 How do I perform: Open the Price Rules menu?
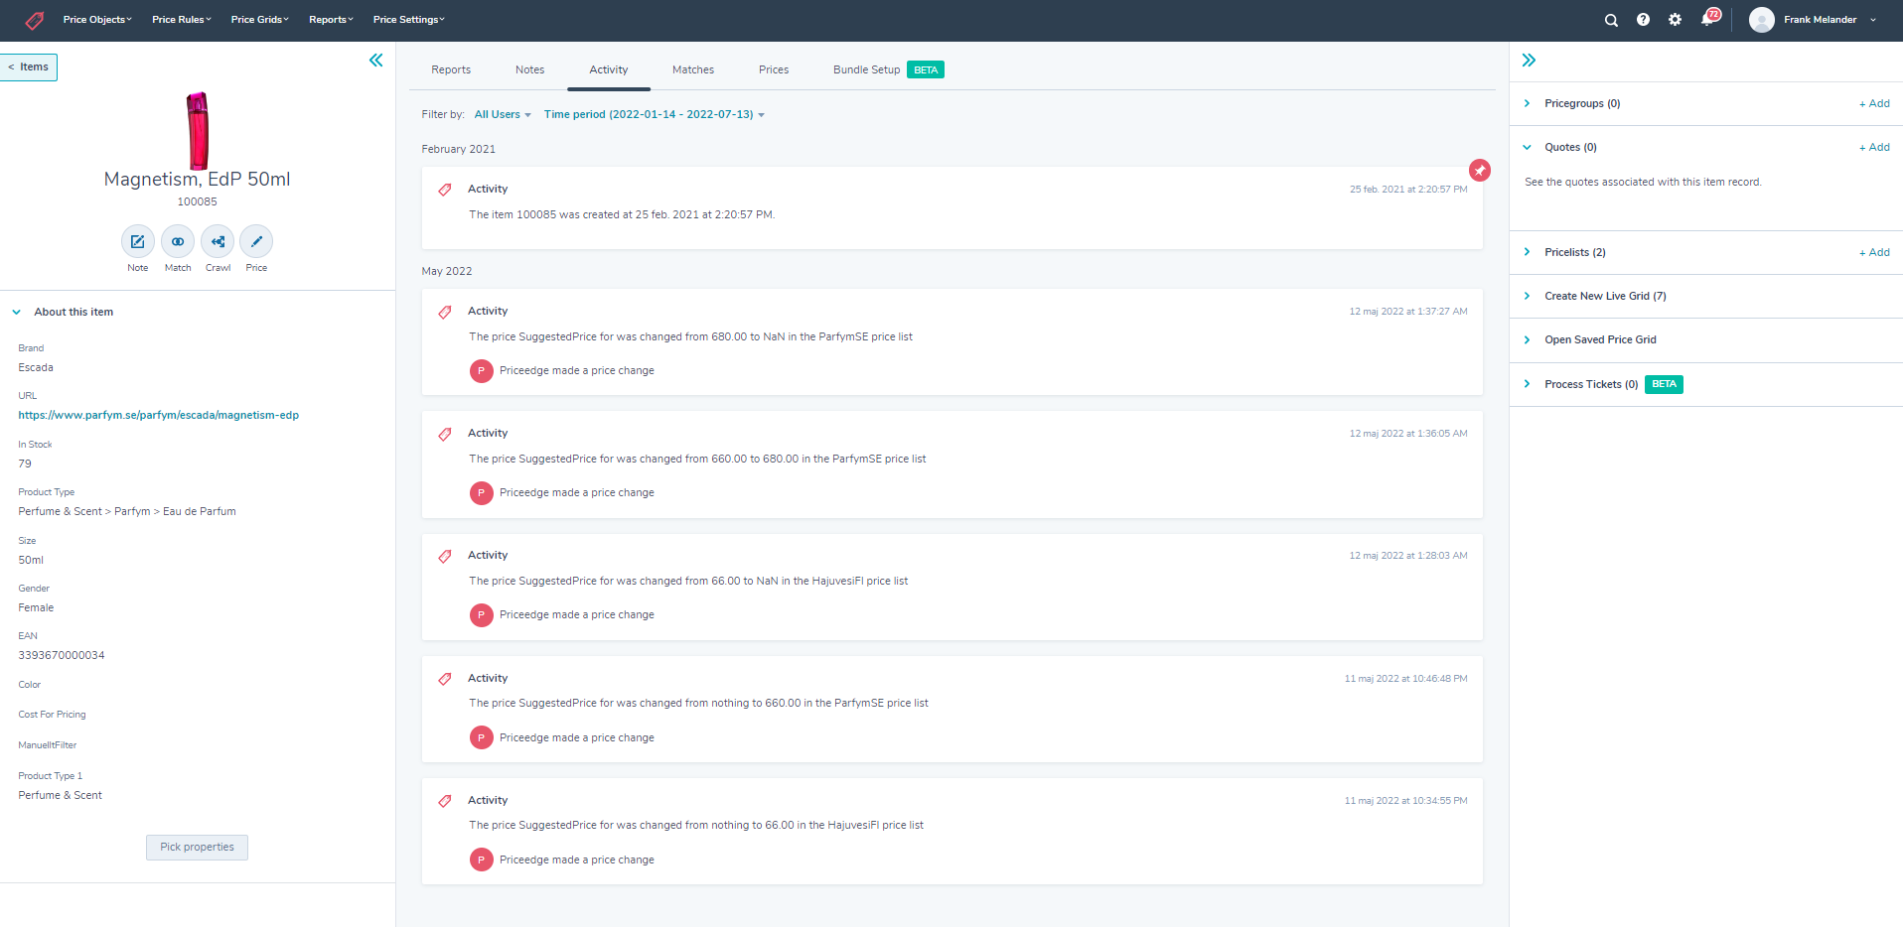pos(182,20)
